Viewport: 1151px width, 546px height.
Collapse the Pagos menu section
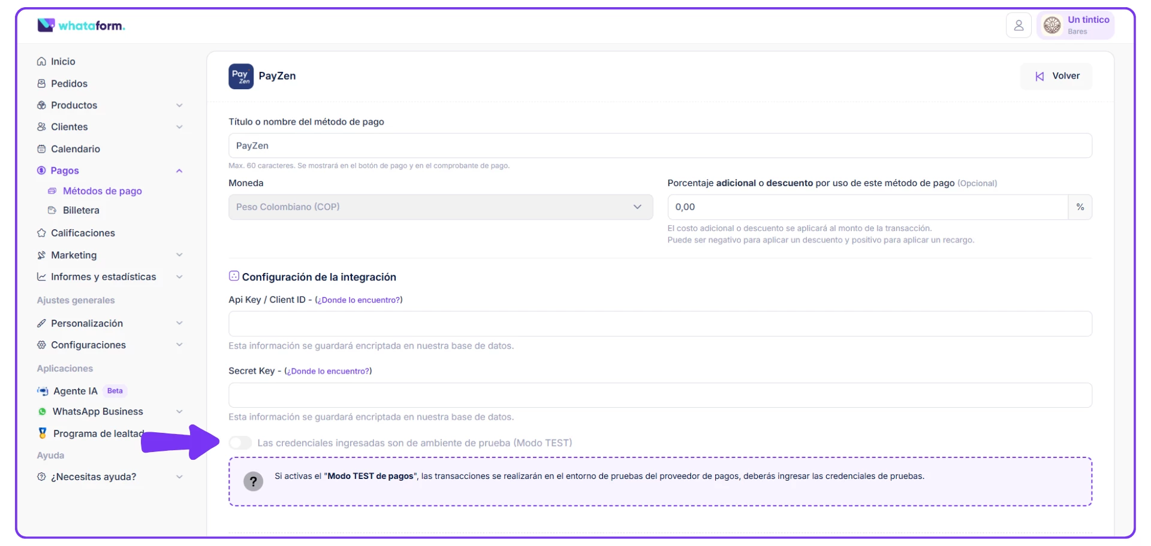coord(179,171)
